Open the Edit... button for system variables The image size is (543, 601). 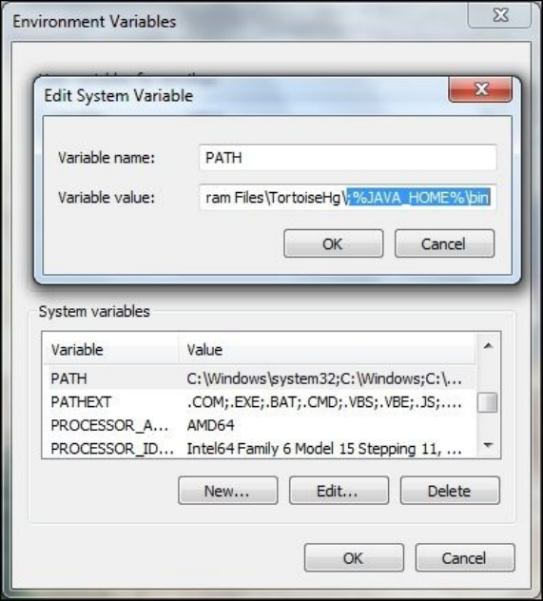tap(339, 491)
